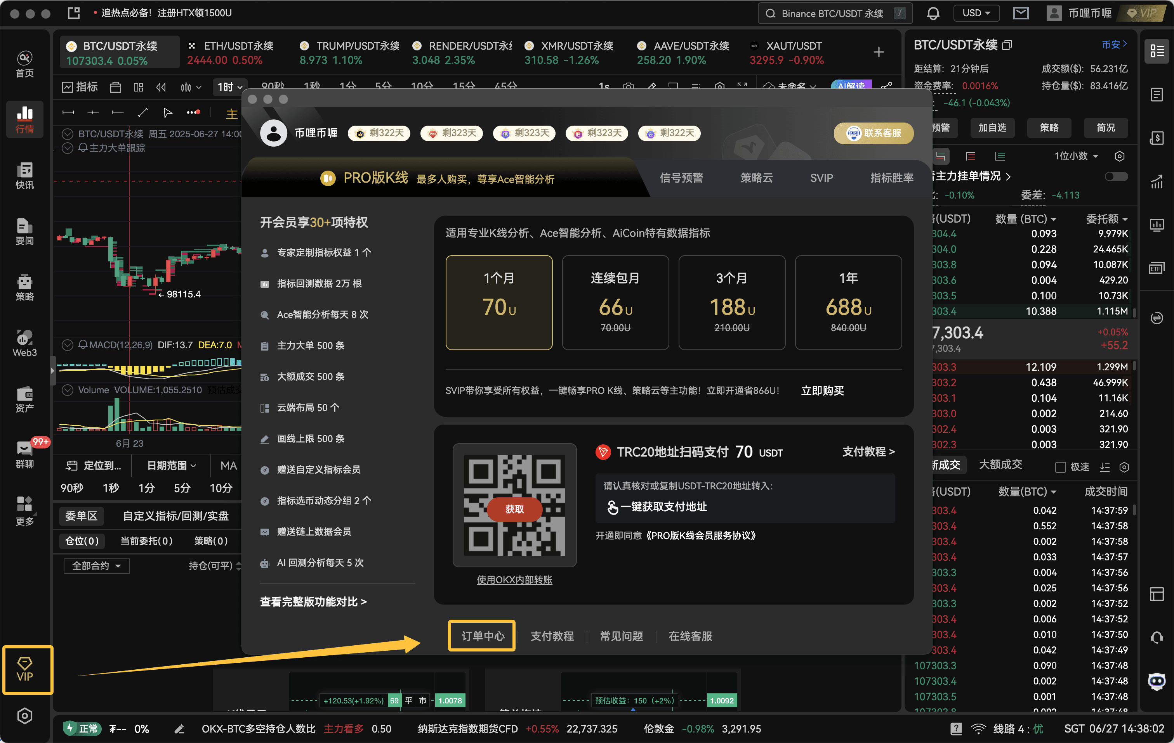Open the 币安 exchange switcher
1174x743 pixels.
coord(1115,44)
